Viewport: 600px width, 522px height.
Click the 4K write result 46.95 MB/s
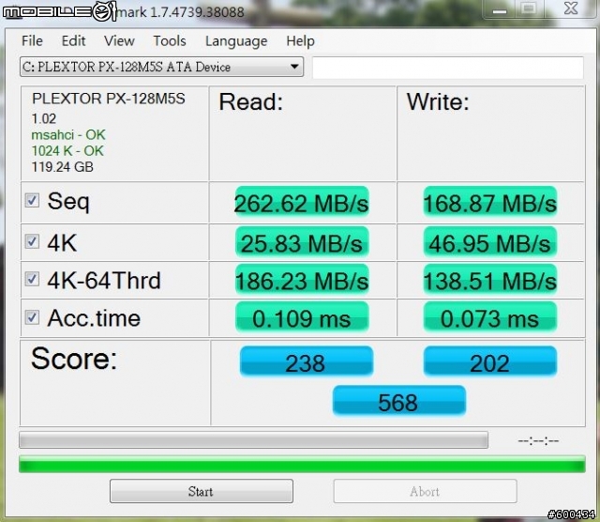[x=489, y=242]
